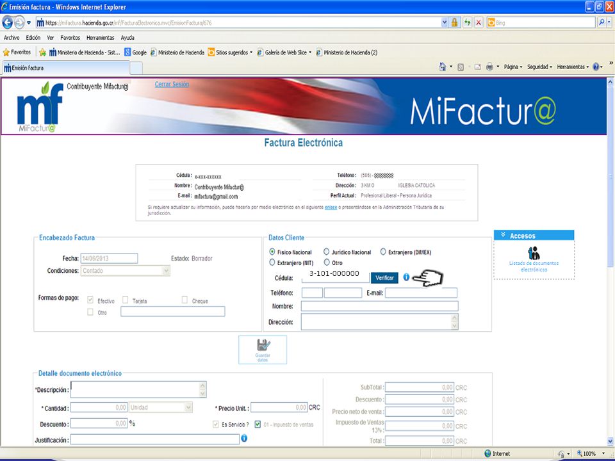Open the blue Help question mark icon
Viewport: 615px width, 461px height.
coord(595,67)
